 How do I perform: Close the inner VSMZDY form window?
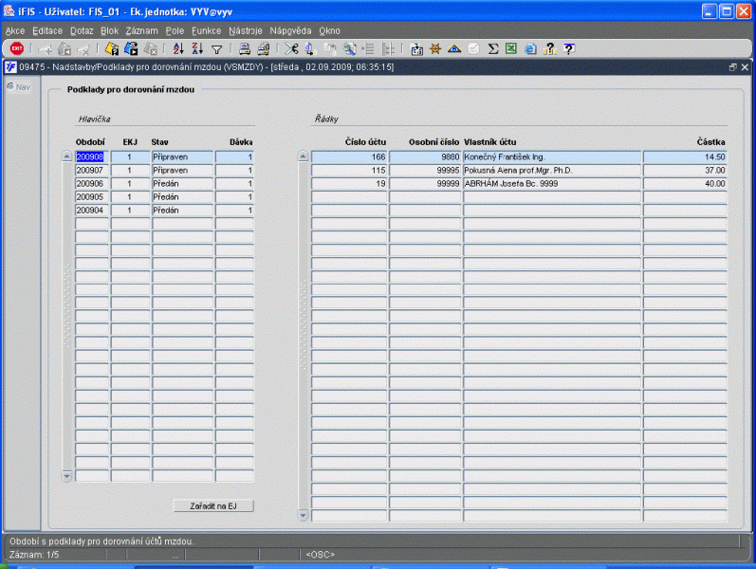745,67
